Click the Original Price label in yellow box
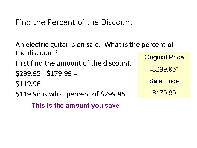The width and height of the screenshot is (197, 148). pos(164,57)
